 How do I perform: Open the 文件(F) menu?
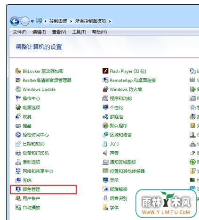coord(20,32)
